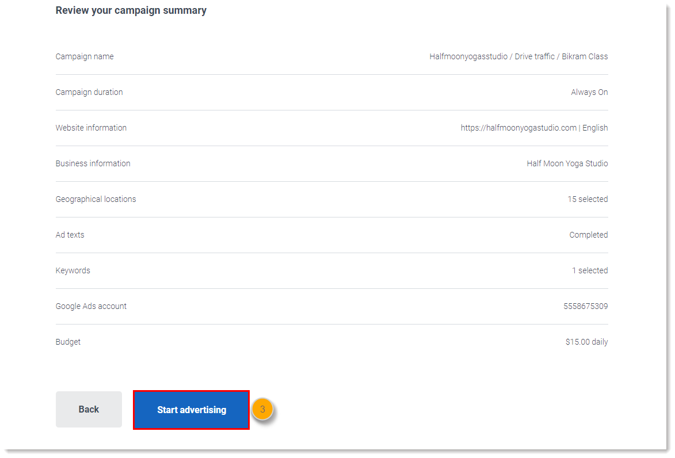Select the Half Moon Yoga Studio value
675x458 pixels.
[567, 163]
